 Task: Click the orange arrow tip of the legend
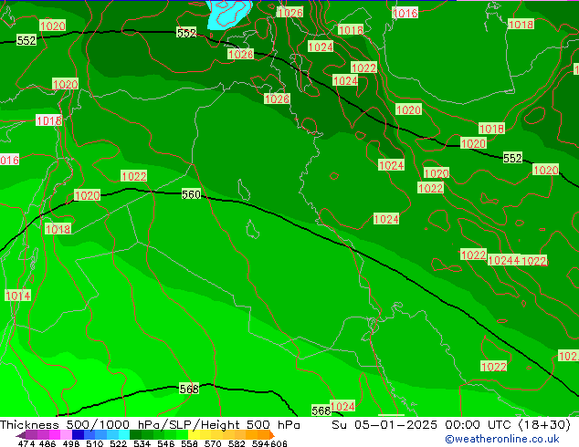click(x=272, y=435)
